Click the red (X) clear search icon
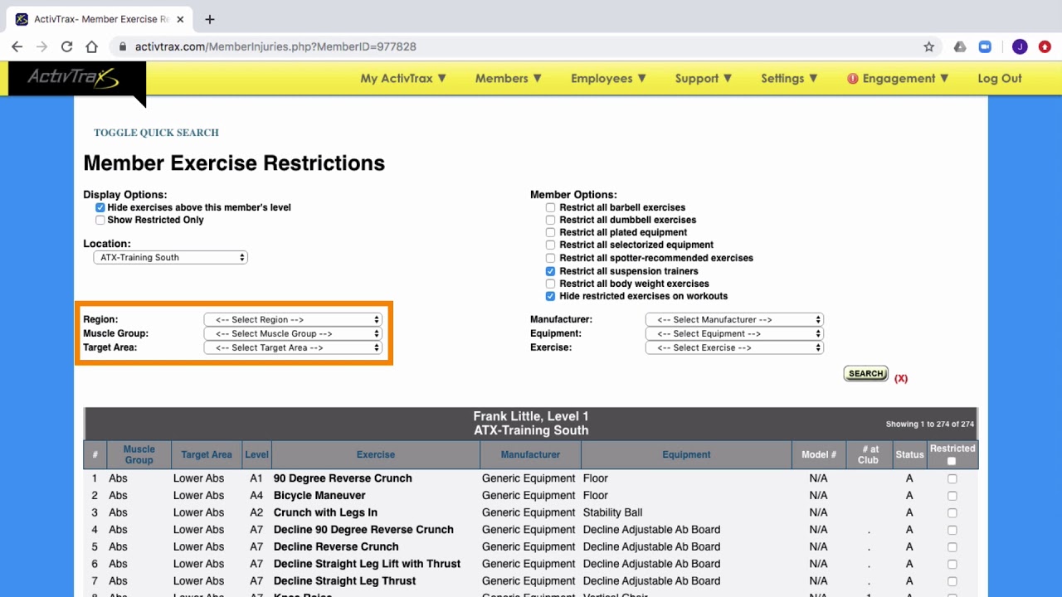 coord(901,378)
